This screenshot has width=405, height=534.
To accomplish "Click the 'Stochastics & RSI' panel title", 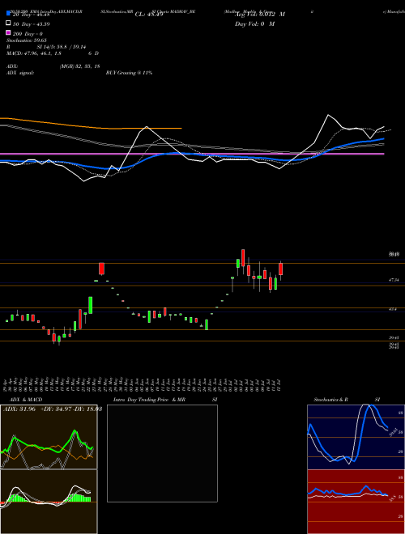I will (347, 400).
